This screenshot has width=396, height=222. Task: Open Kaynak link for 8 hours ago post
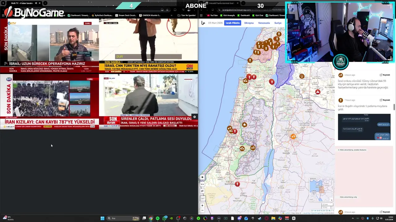[x=385, y=212]
